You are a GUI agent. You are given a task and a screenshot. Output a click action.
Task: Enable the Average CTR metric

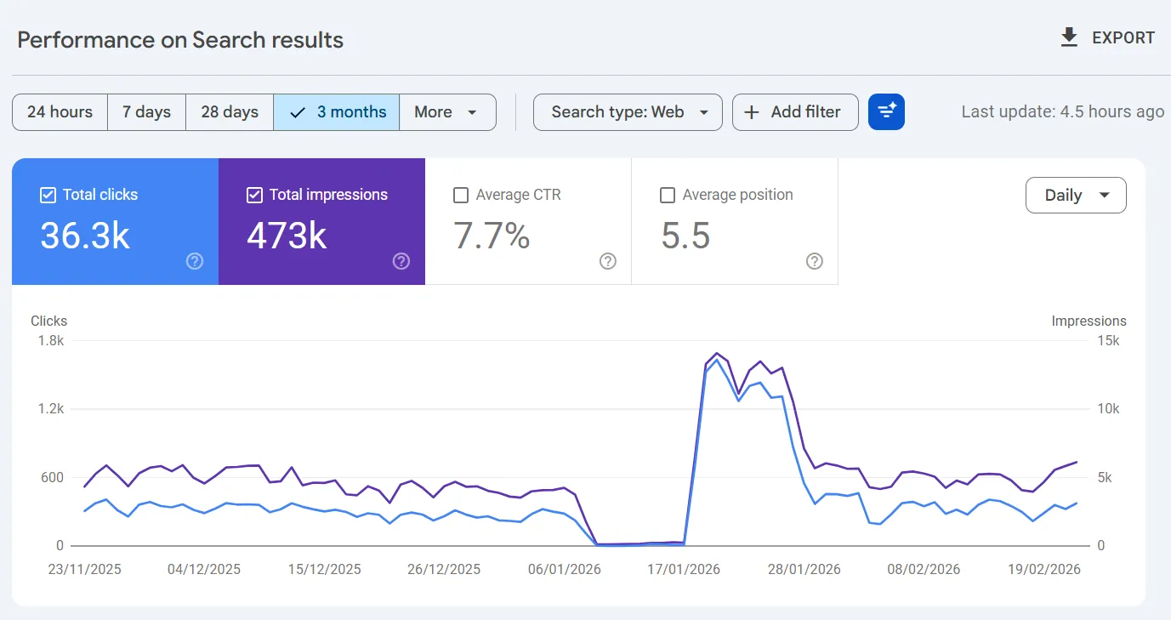point(461,195)
